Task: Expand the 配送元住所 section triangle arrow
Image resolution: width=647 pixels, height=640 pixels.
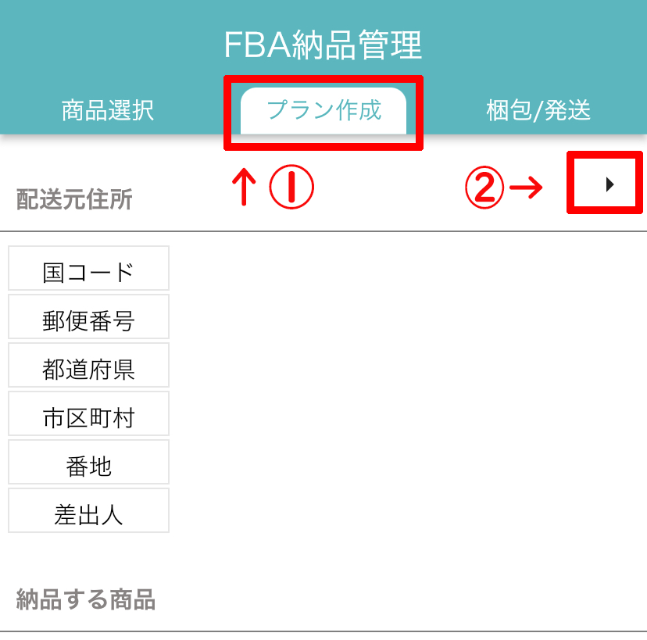Action: pyautogui.click(x=610, y=184)
